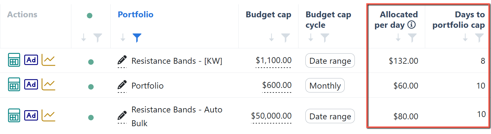This screenshot has height=134, width=491.
Task: Click info icon beside Allocated per day
Action: (411, 25)
